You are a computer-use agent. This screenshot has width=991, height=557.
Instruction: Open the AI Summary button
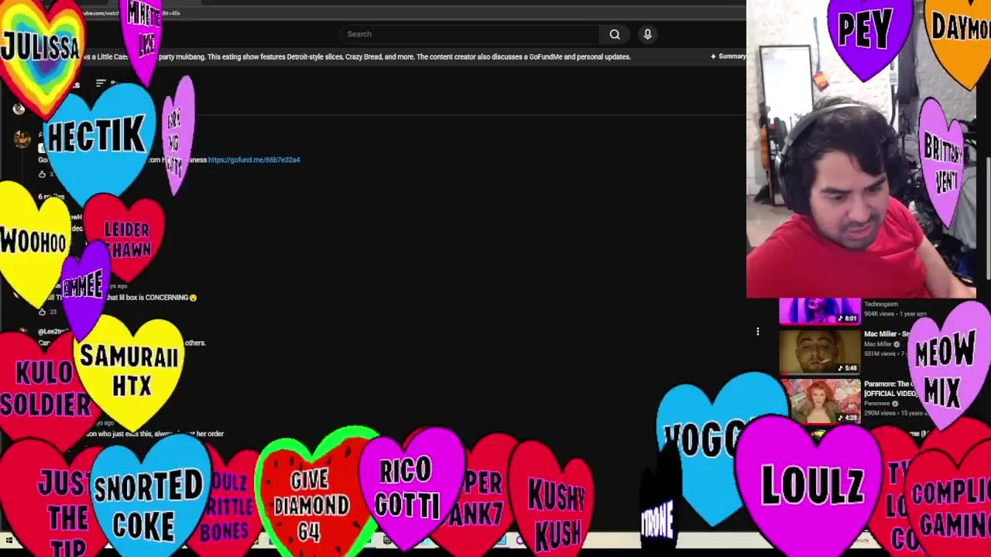729,56
